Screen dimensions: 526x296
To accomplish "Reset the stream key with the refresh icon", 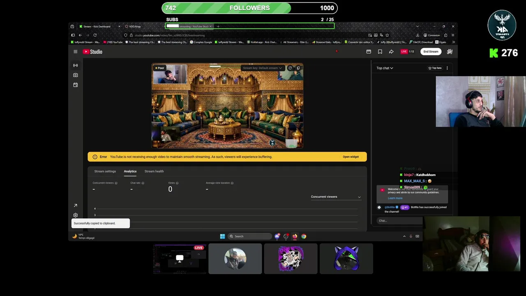I will (x=290, y=68).
